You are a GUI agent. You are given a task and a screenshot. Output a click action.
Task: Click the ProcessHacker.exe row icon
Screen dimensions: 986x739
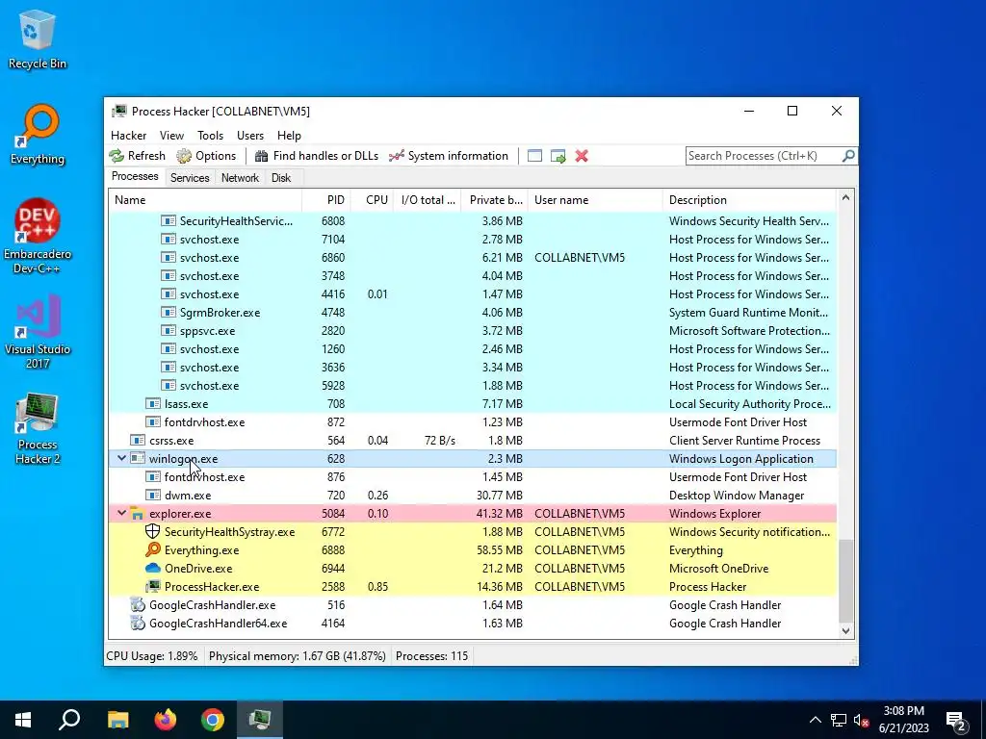click(153, 586)
